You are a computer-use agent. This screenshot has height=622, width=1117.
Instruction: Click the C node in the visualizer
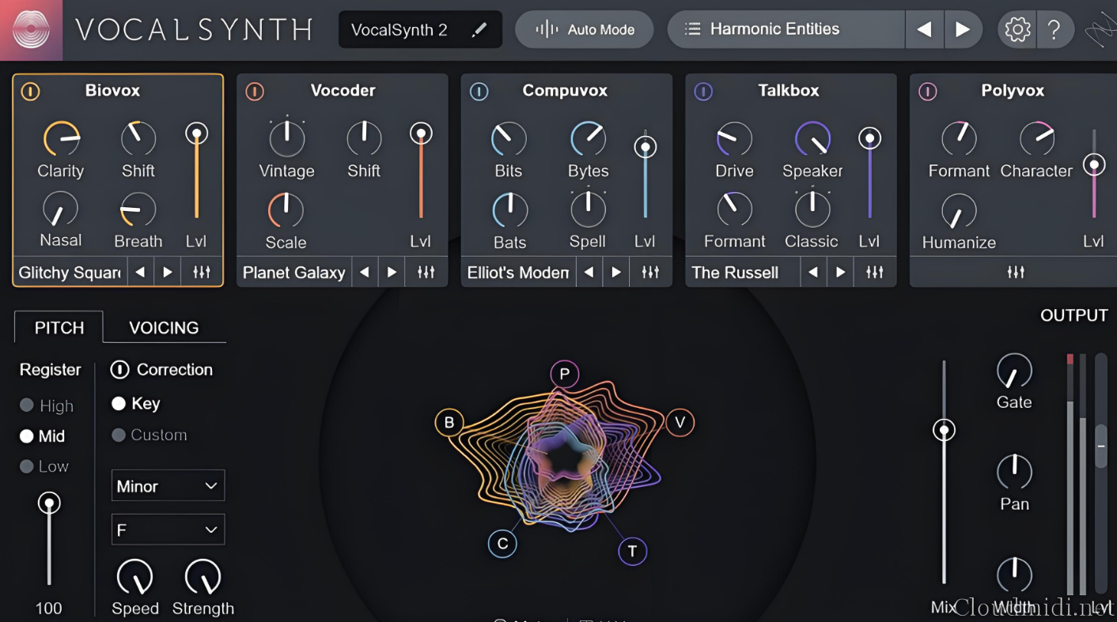click(x=502, y=544)
